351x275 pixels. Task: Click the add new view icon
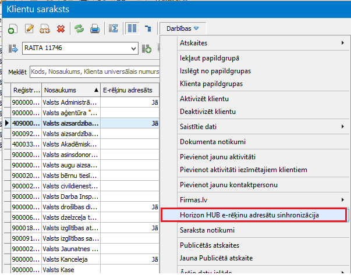tap(147, 48)
